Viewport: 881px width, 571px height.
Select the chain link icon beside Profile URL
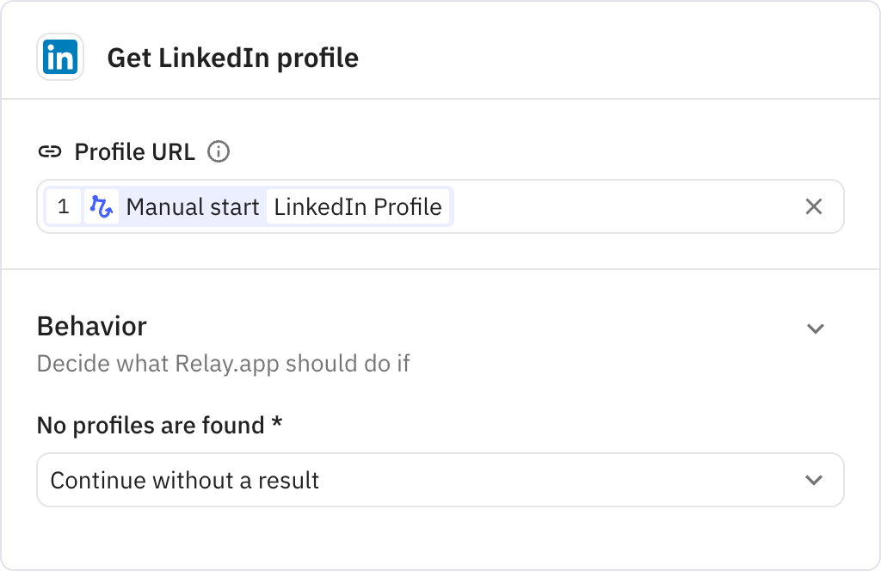tap(51, 150)
